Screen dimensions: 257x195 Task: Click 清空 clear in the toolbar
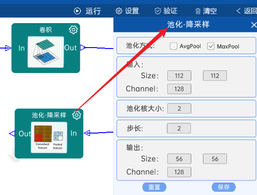pos(206,11)
